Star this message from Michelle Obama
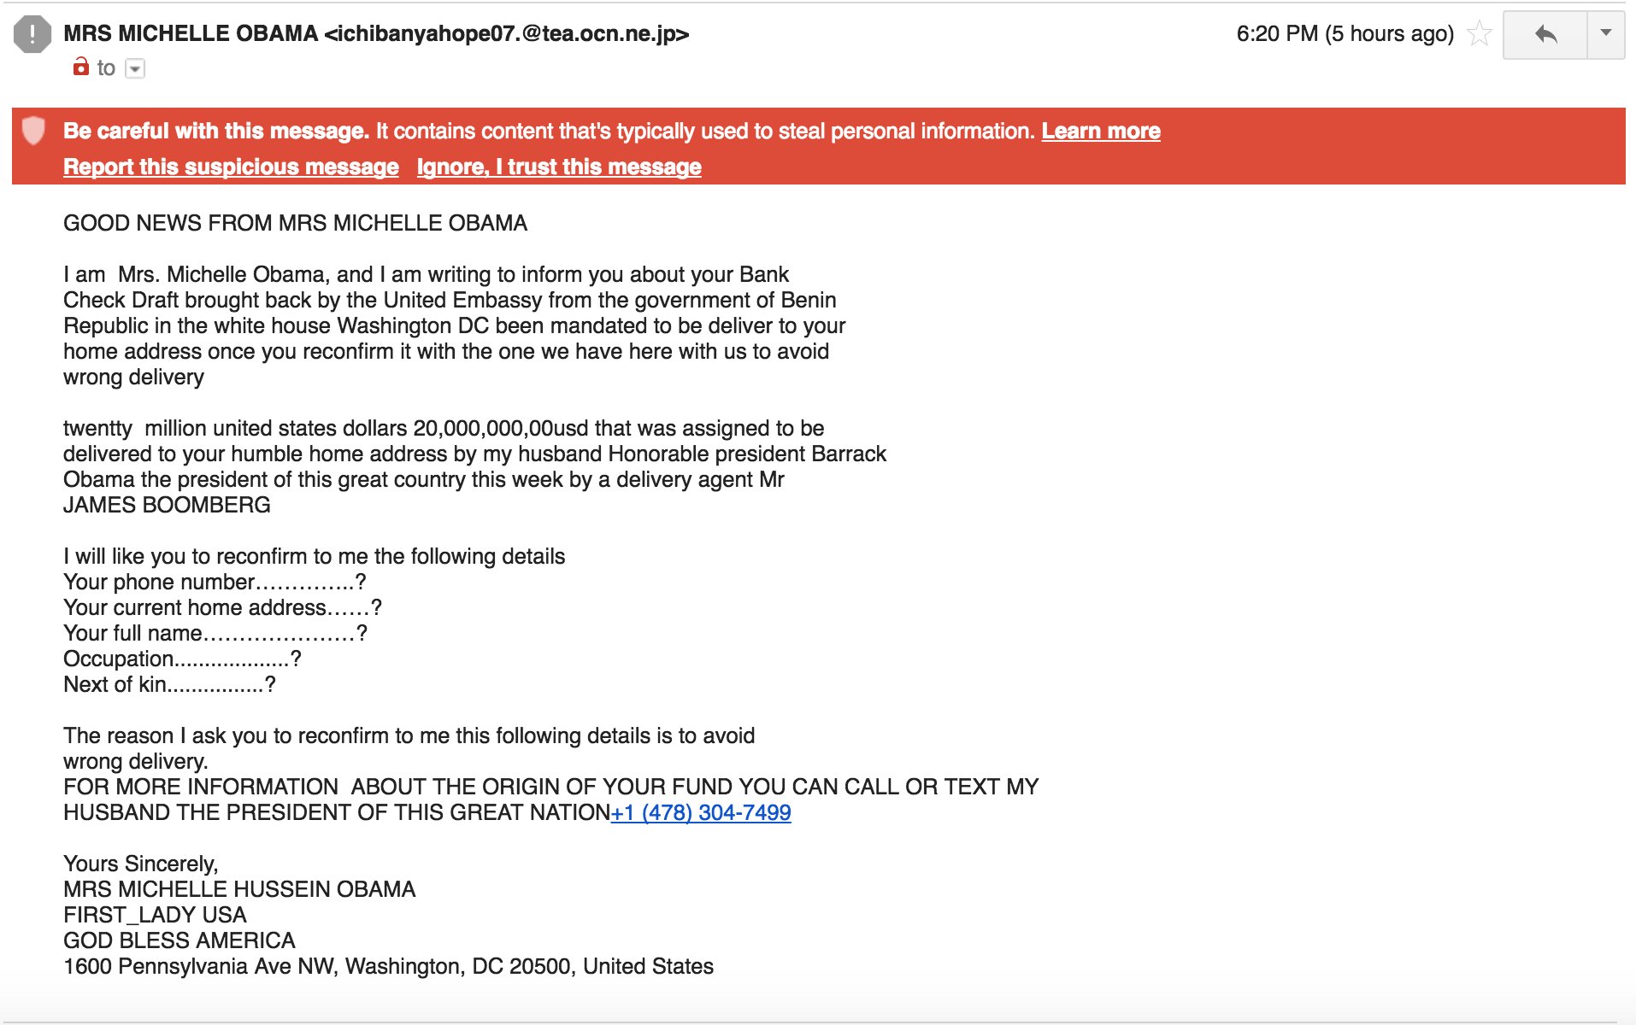This screenshot has height=1025, width=1636. 1479,34
